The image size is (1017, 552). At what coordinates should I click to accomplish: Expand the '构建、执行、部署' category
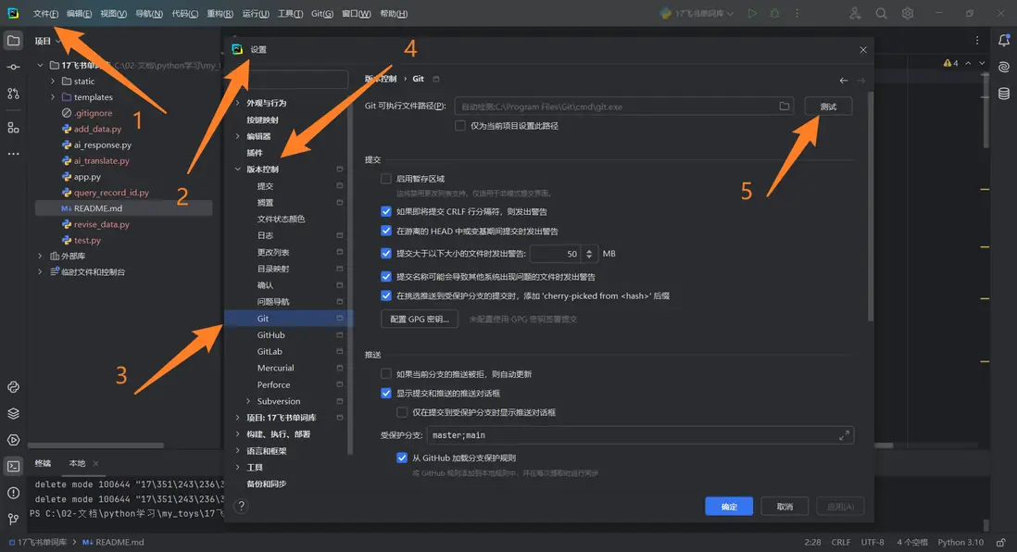click(237, 434)
